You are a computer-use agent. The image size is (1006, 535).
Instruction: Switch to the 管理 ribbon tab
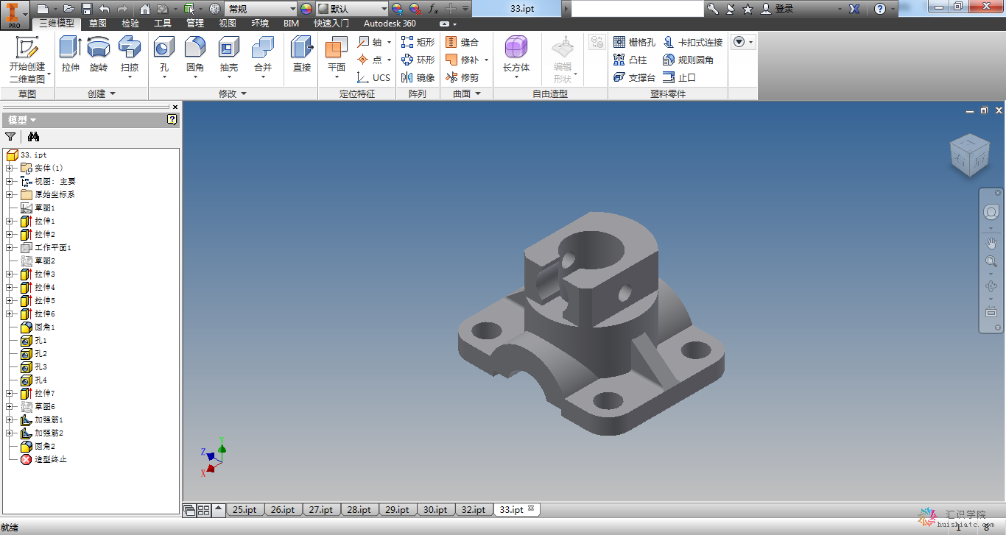(195, 23)
